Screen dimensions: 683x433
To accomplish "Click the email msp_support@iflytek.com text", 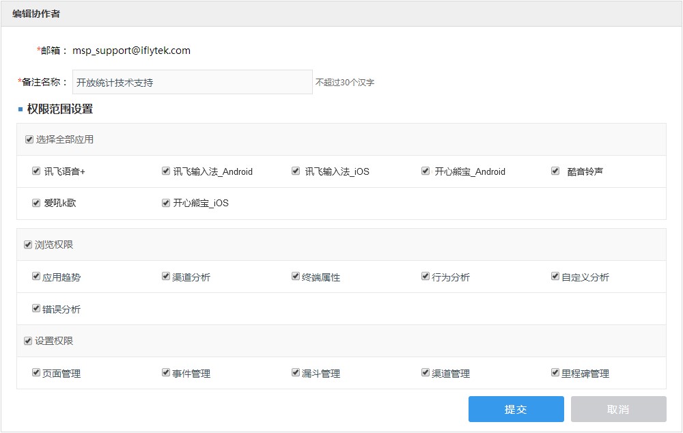I will click(132, 51).
